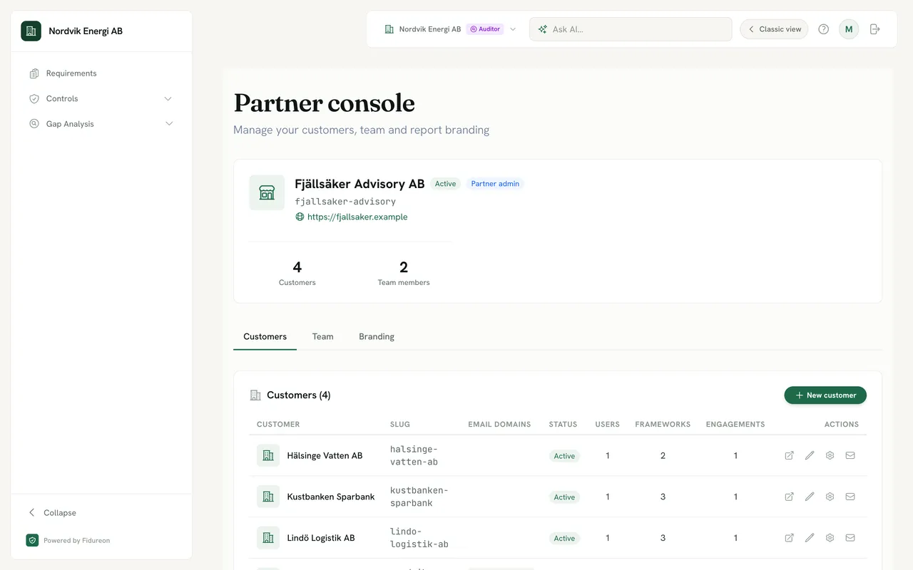Click the FRAMEWORKS column header

(x=663, y=425)
